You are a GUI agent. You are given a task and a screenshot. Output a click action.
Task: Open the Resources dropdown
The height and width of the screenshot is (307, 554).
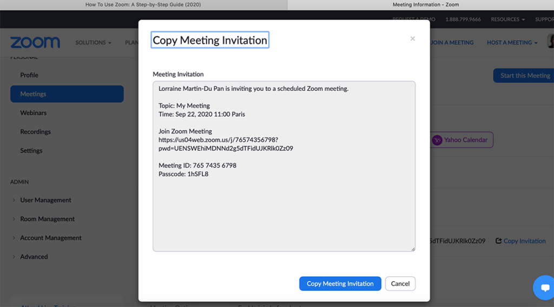coord(507,19)
